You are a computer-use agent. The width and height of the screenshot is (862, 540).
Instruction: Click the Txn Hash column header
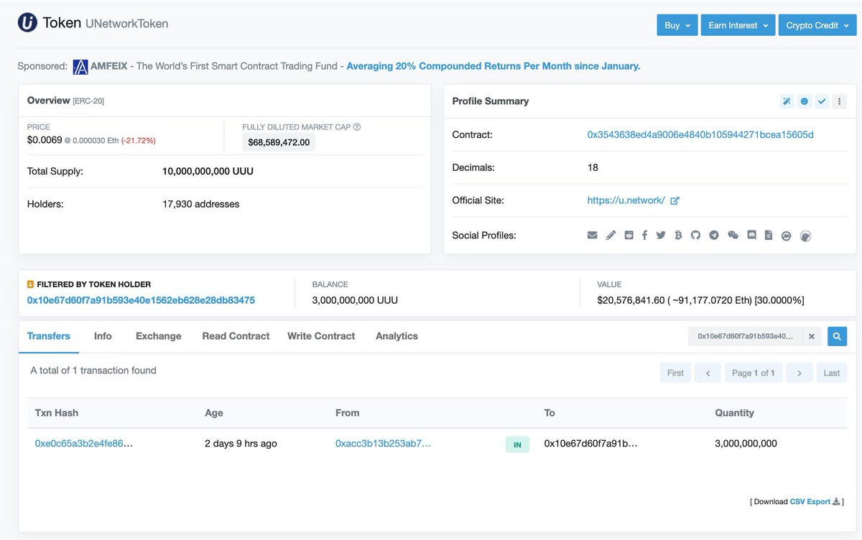point(57,413)
